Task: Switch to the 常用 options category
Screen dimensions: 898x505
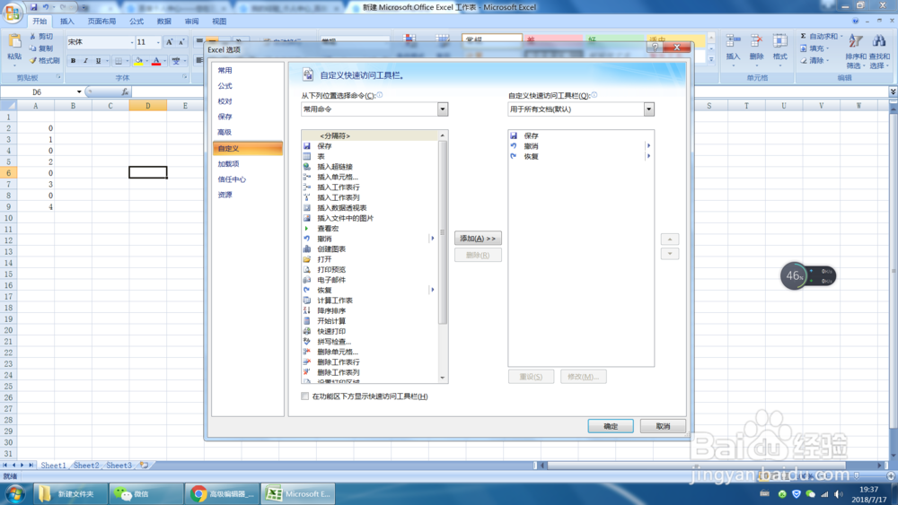Action: (248, 70)
